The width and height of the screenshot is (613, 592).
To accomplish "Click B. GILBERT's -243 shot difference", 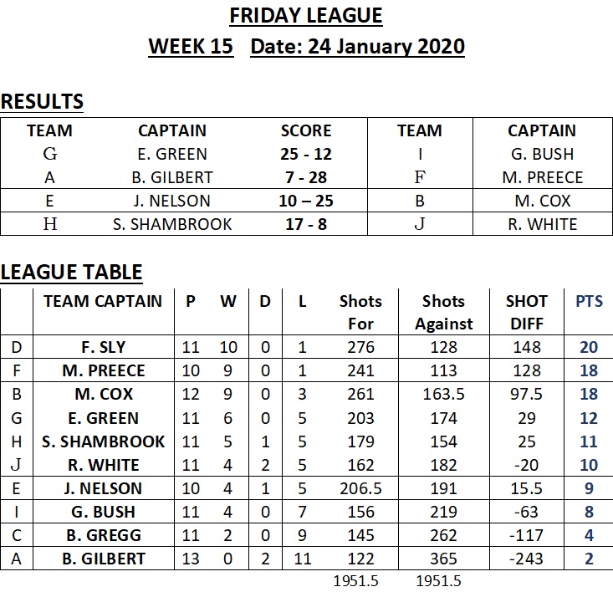I will pyautogui.click(x=526, y=559).
